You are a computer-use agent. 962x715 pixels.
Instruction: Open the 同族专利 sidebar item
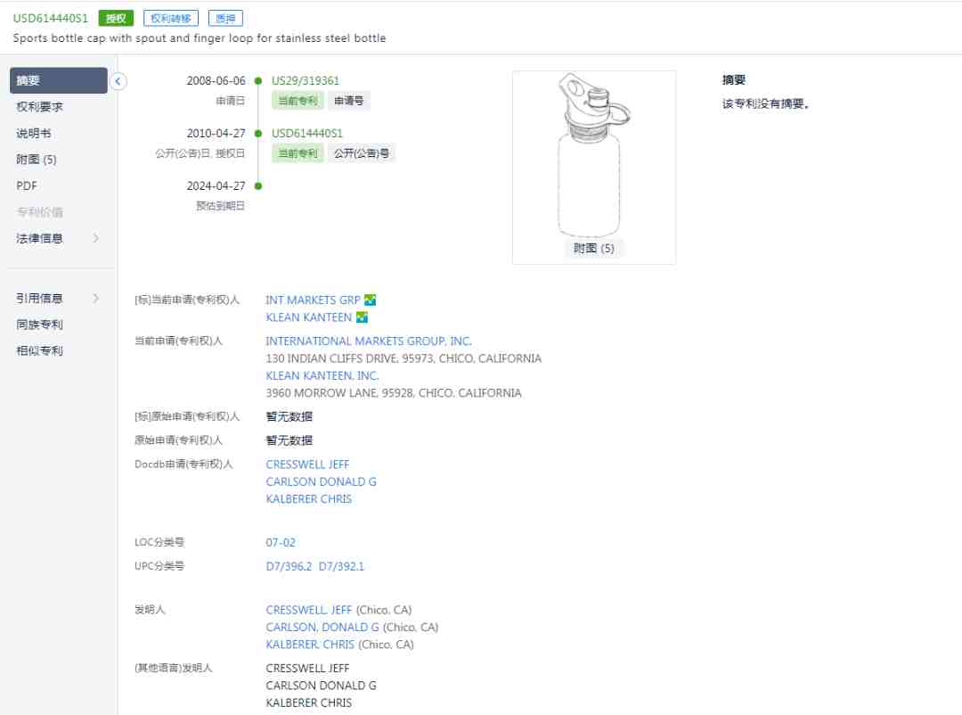[39, 325]
